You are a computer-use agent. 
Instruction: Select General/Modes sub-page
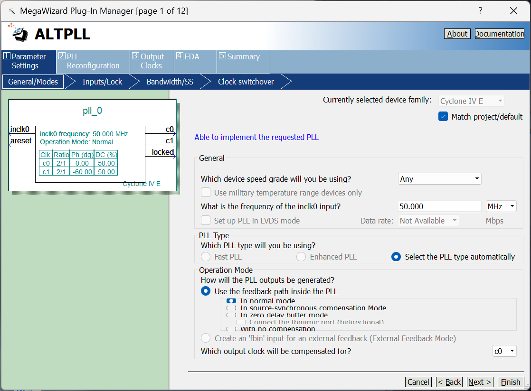(x=33, y=82)
